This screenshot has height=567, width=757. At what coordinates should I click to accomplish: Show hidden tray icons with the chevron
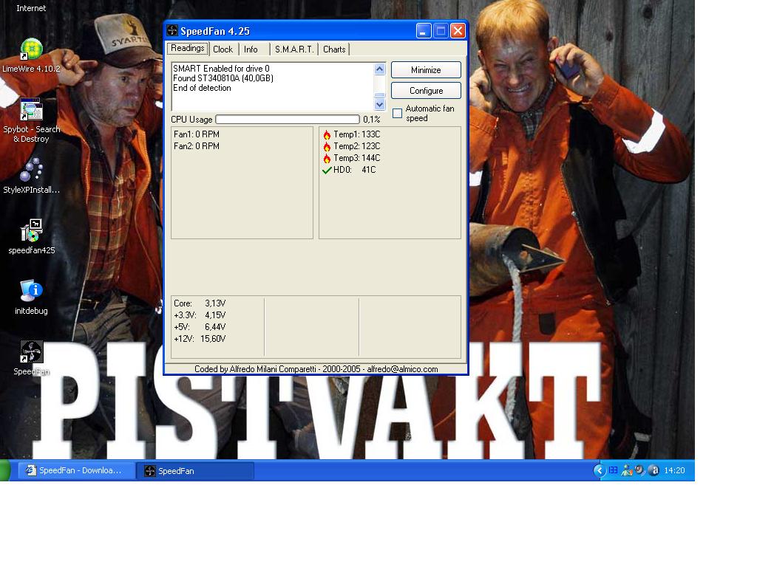point(599,470)
